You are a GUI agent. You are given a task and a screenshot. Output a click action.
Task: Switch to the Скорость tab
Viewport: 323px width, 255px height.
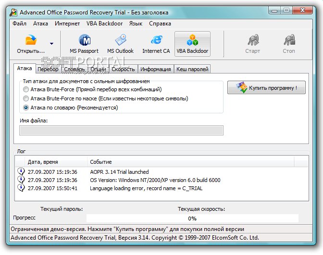[x=123, y=69]
